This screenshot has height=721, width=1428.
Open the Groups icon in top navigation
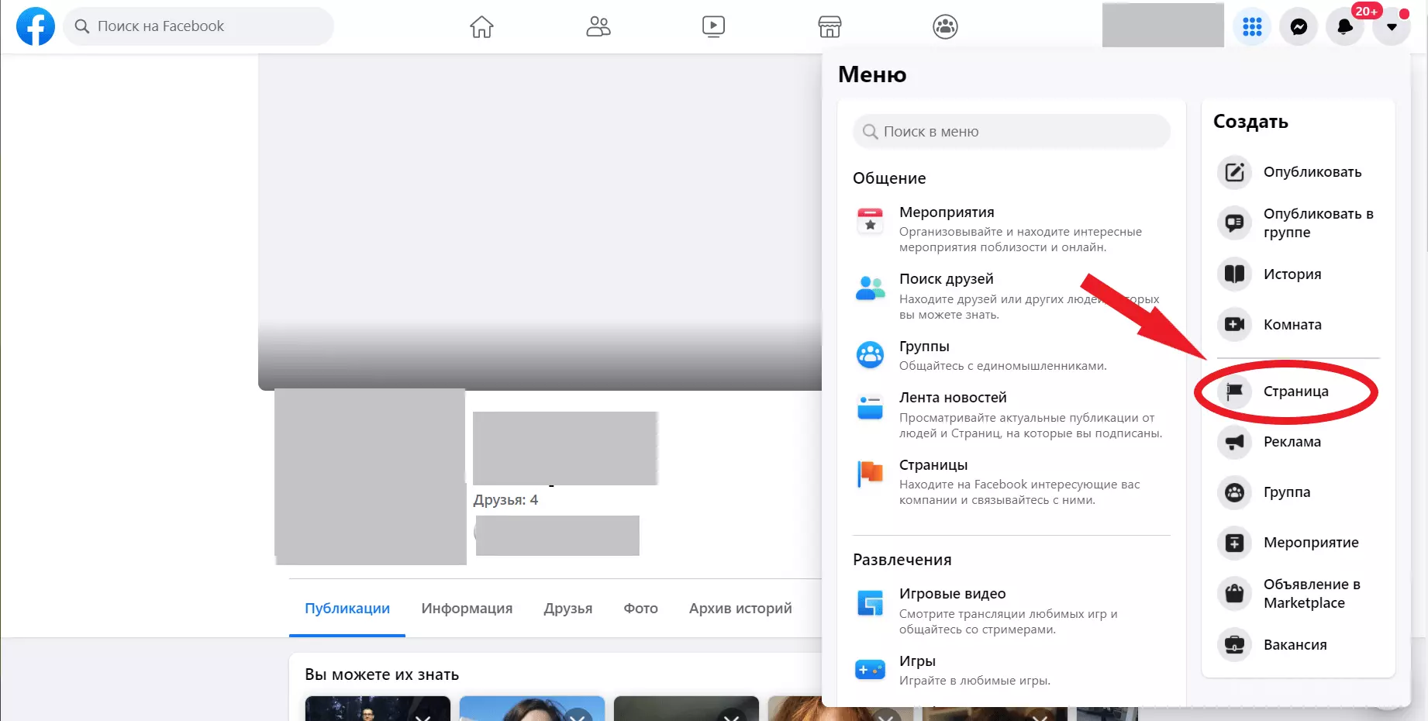(x=945, y=26)
